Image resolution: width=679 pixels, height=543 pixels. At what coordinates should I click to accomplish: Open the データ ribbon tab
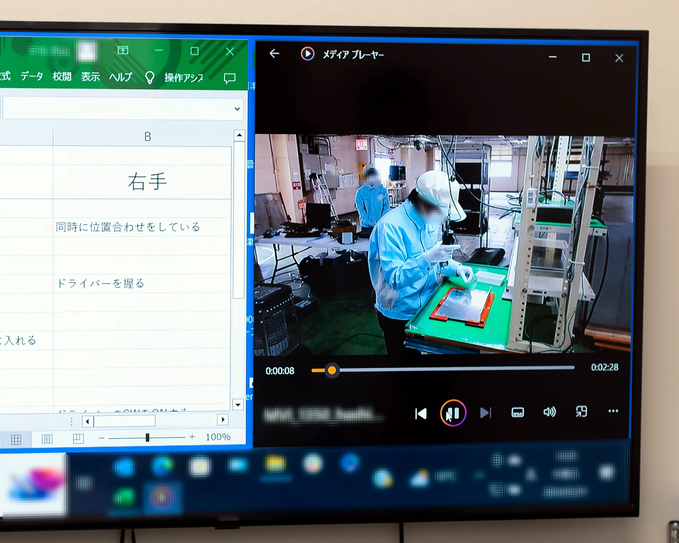click(x=32, y=76)
